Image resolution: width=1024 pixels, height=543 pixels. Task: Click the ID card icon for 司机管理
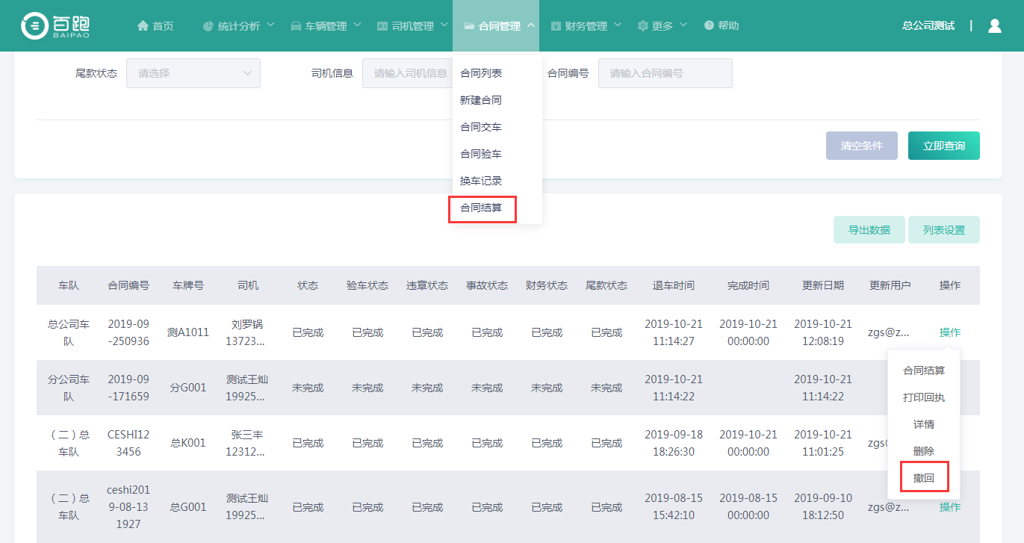coord(382,26)
